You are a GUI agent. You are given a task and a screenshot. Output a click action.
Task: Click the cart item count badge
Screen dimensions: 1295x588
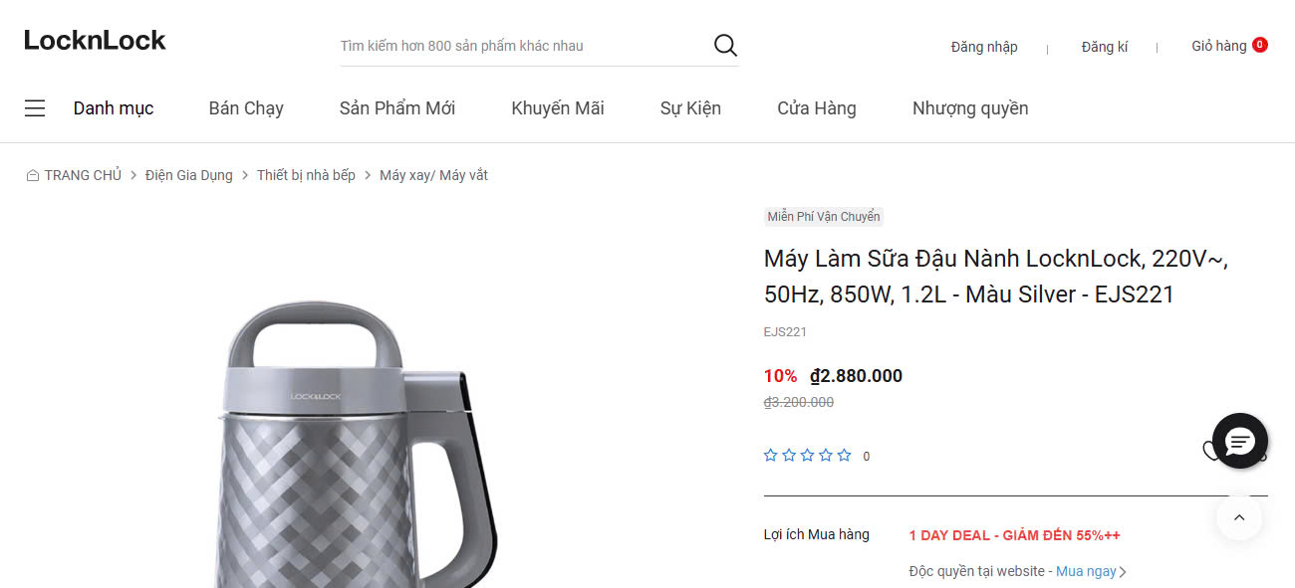coord(1260,45)
